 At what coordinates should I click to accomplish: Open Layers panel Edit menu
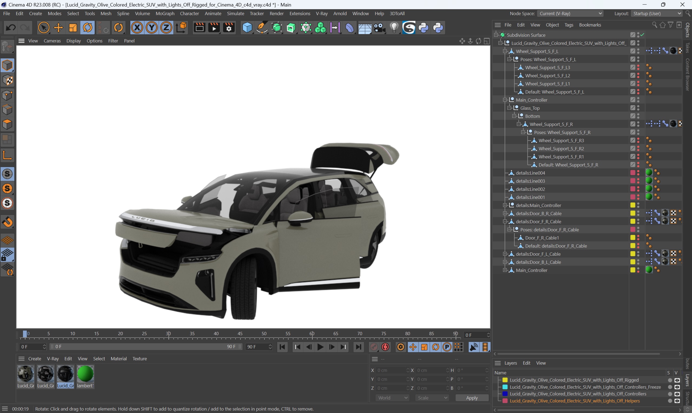pos(527,363)
